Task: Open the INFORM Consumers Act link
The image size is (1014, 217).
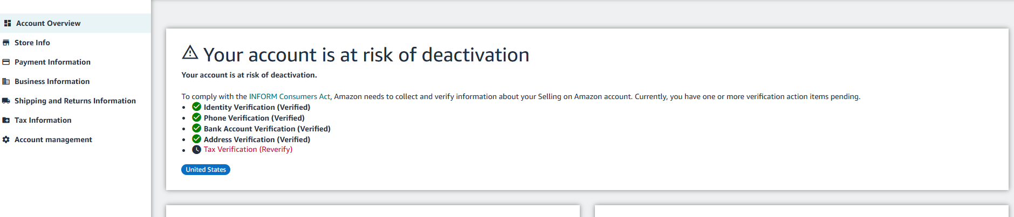Action: (x=289, y=96)
